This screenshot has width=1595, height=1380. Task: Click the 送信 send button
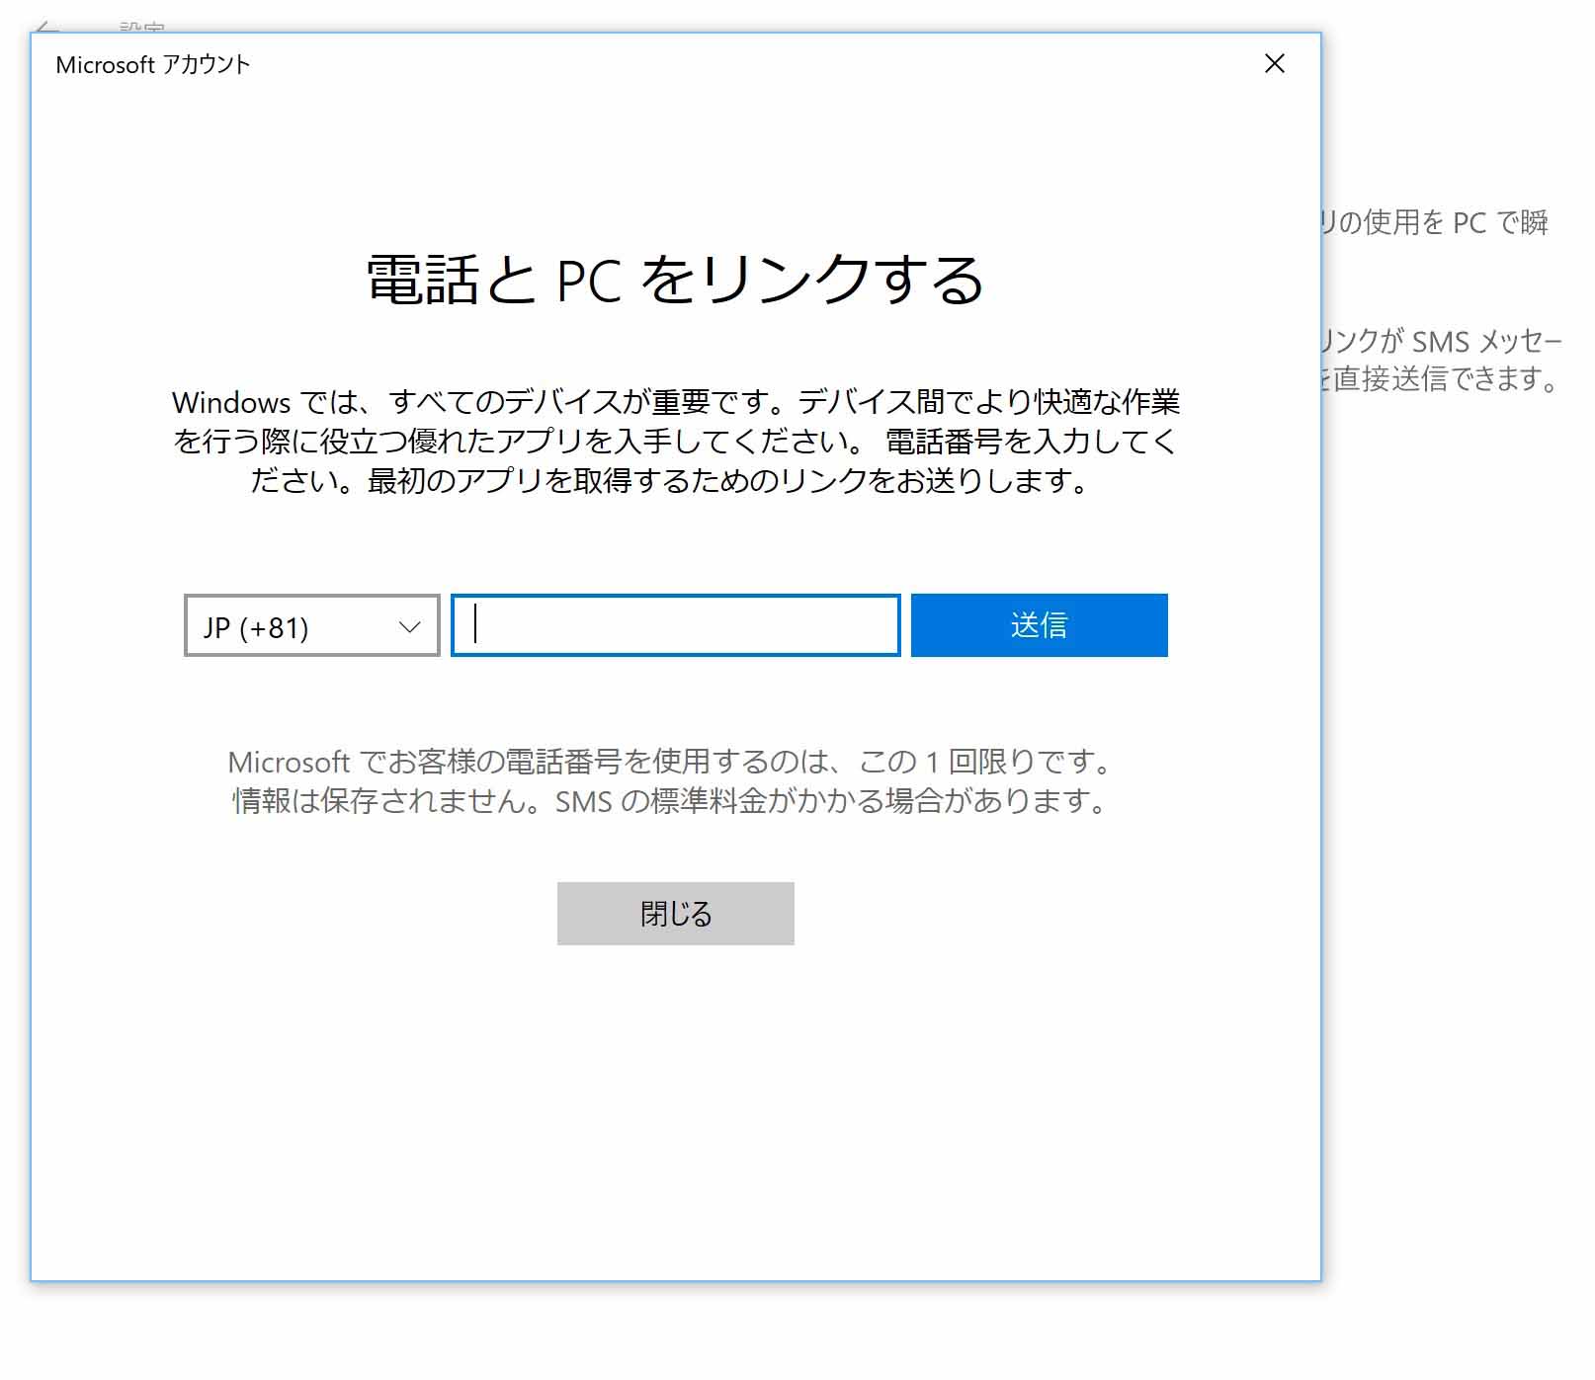[1040, 625]
